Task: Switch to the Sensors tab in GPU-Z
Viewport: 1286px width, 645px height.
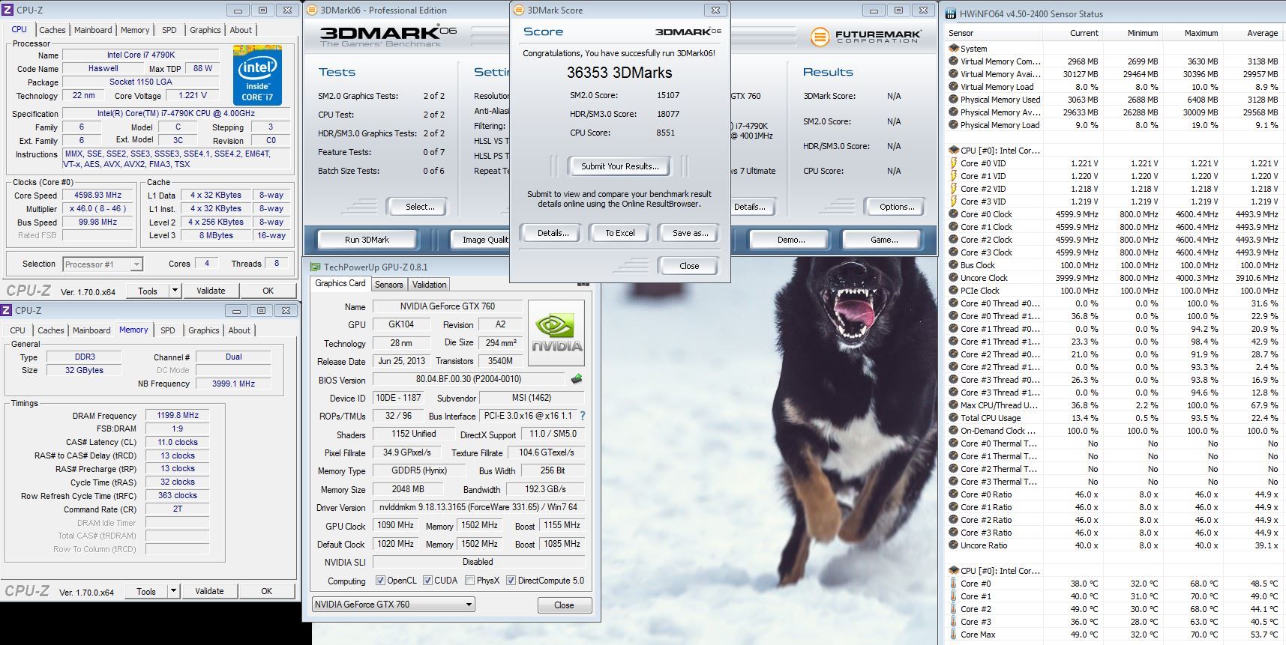Action: click(389, 285)
